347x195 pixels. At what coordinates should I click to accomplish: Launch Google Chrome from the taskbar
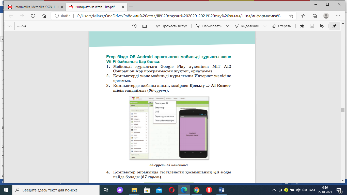click(x=196, y=190)
